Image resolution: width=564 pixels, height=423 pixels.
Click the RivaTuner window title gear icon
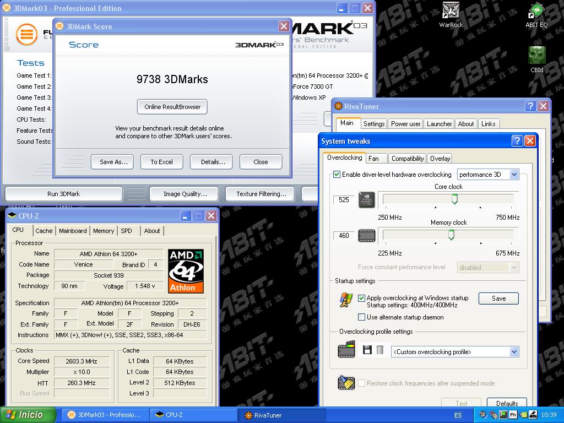(x=339, y=106)
